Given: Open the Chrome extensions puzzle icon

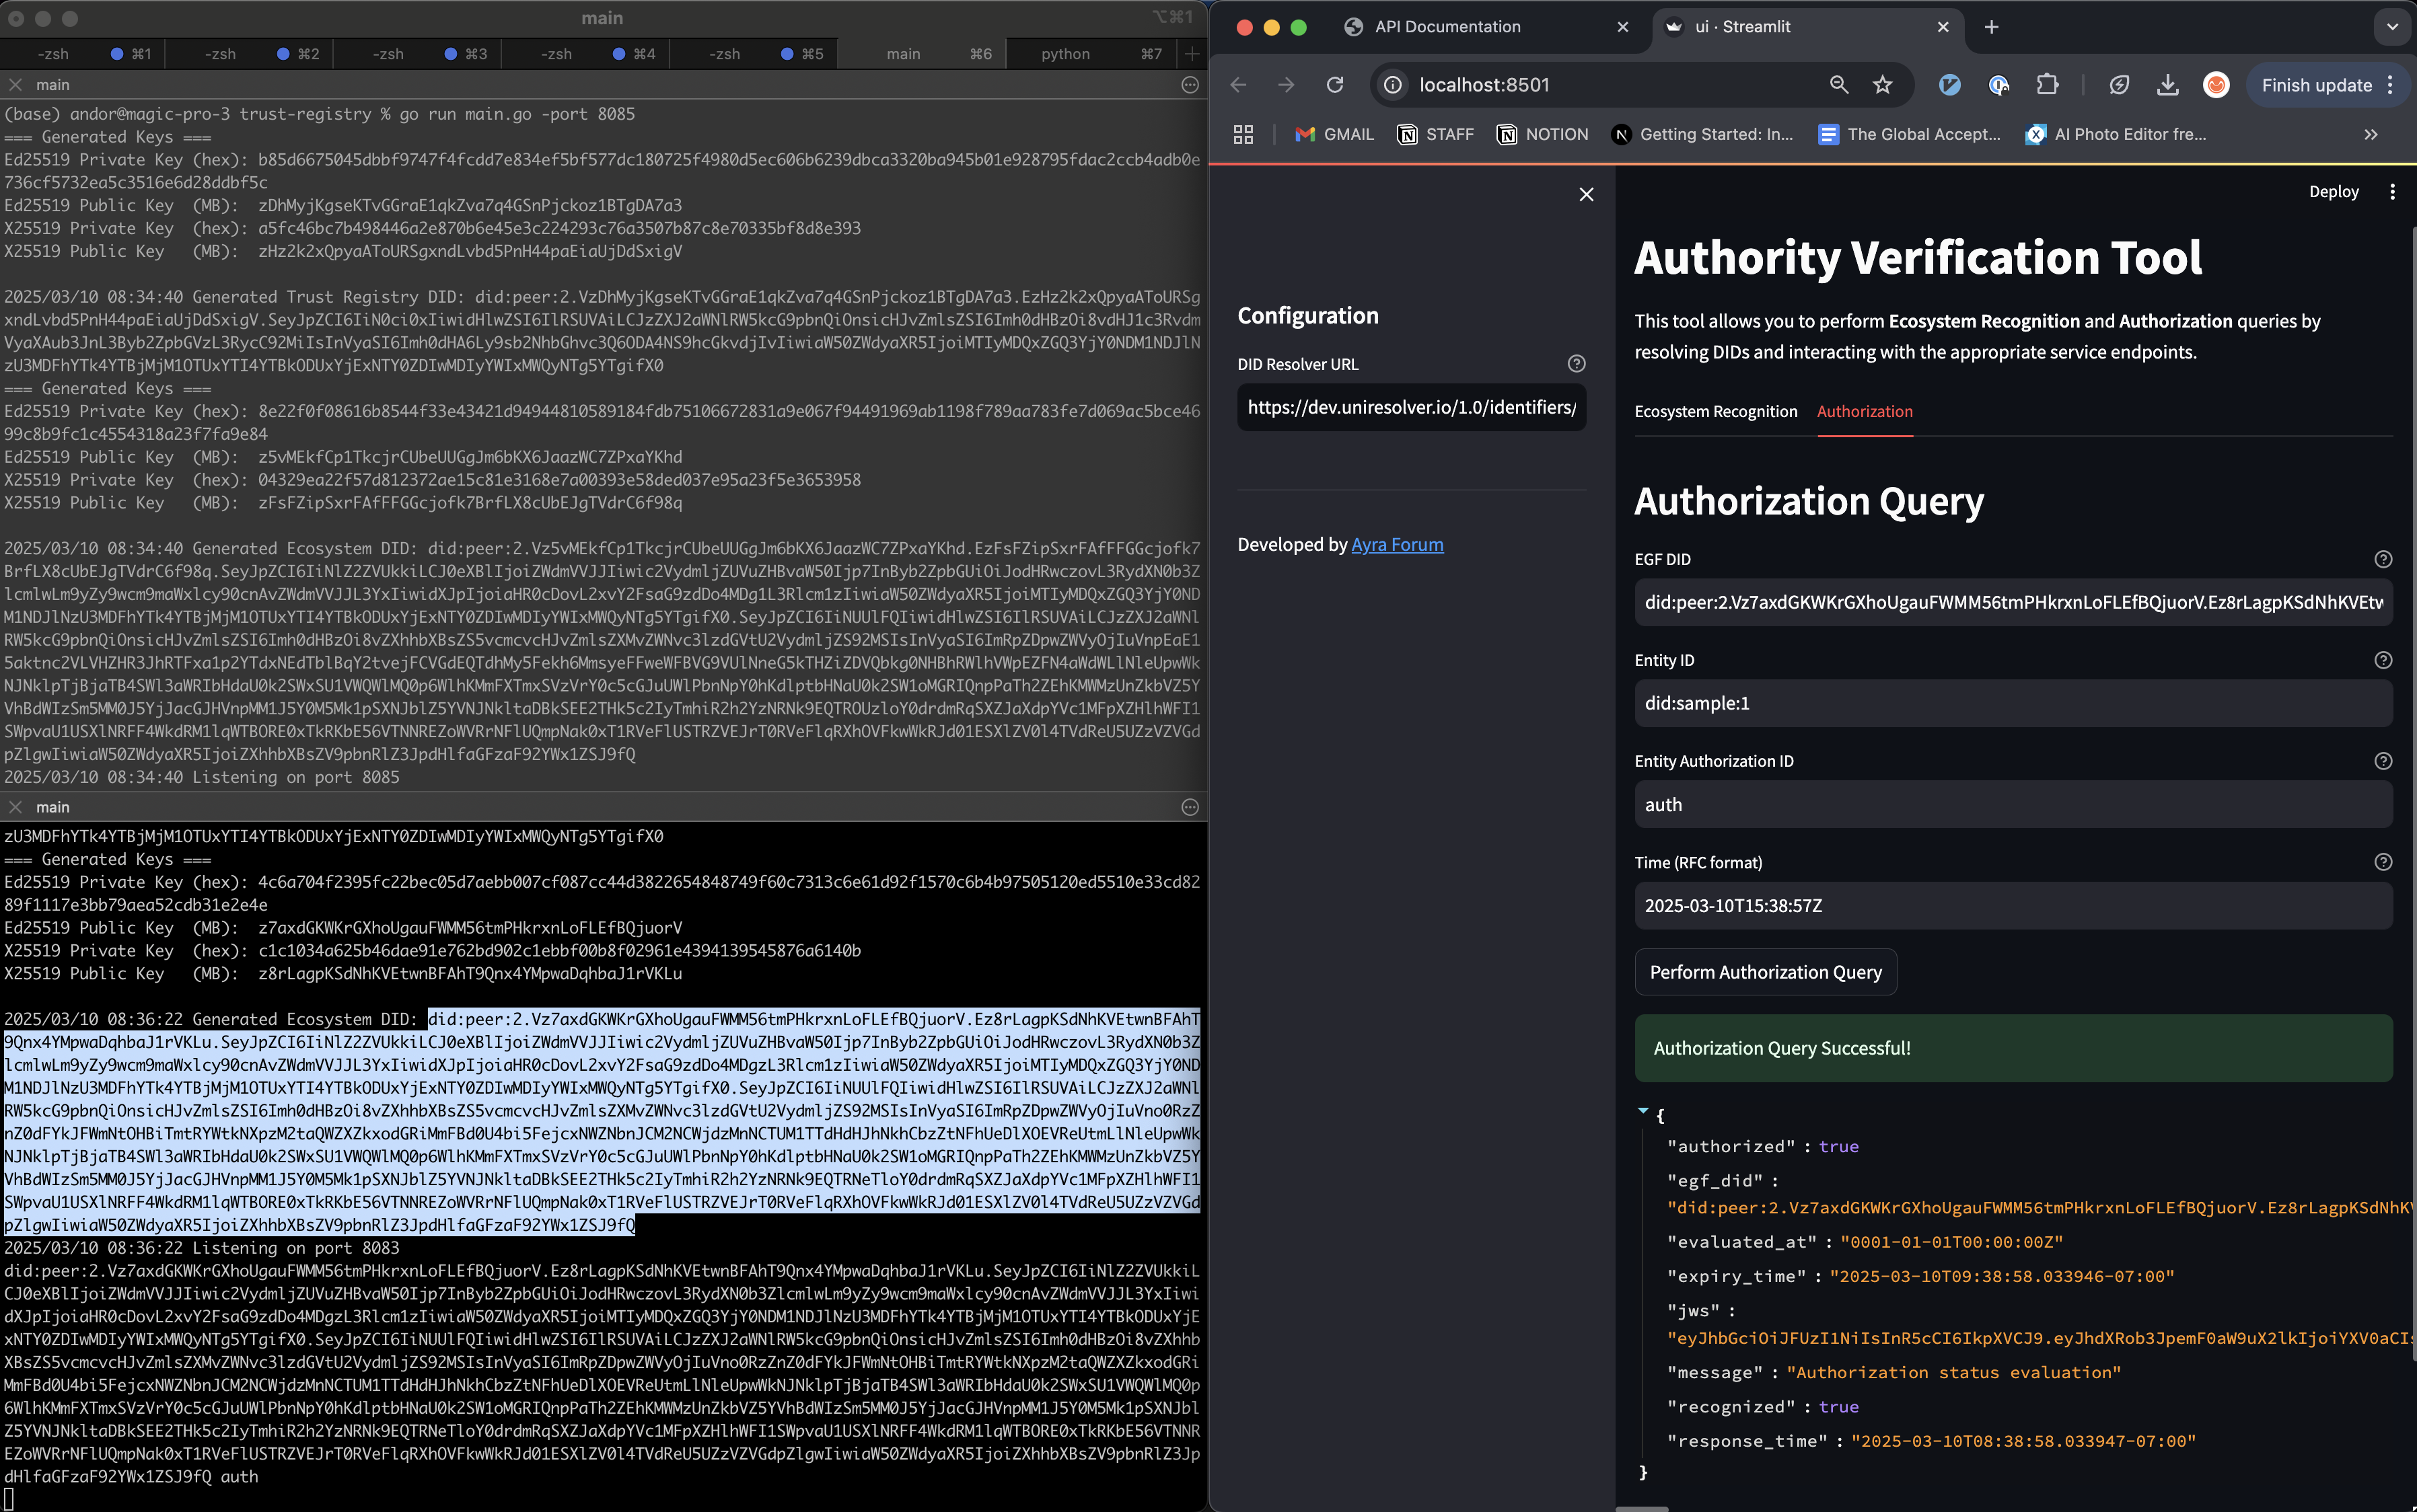Looking at the screenshot, I should click(x=2047, y=85).
